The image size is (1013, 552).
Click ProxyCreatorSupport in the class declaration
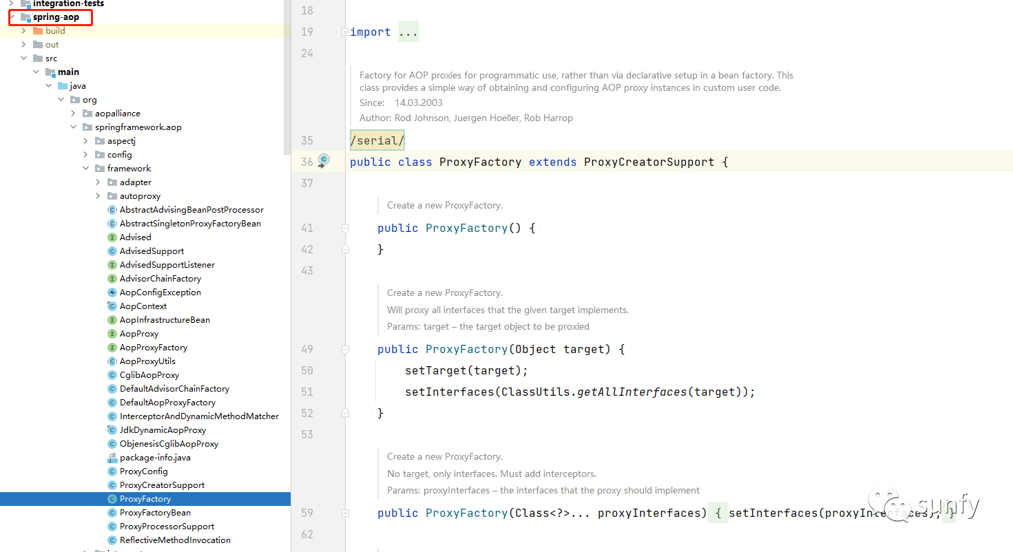649,162
